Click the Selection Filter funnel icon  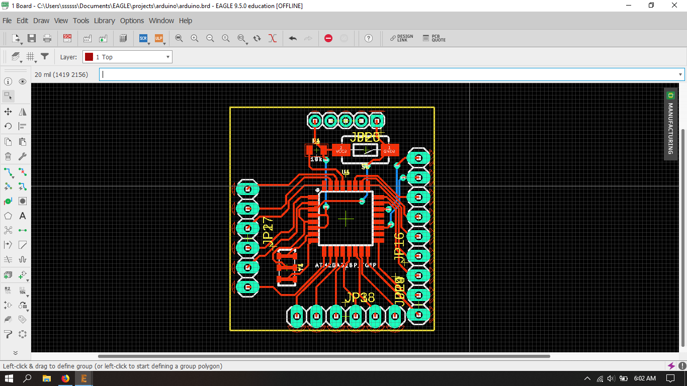pyautogui.click(x=45, y=57)
